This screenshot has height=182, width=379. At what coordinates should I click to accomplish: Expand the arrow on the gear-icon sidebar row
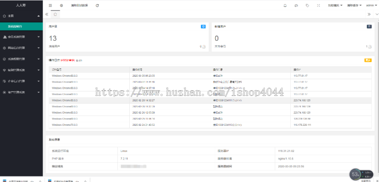(x=39, y=48)
